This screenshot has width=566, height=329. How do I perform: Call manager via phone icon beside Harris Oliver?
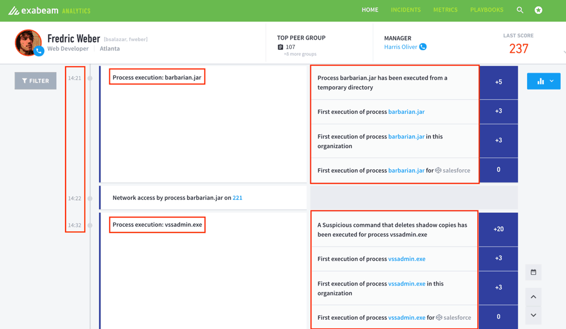tap(422, 47)
